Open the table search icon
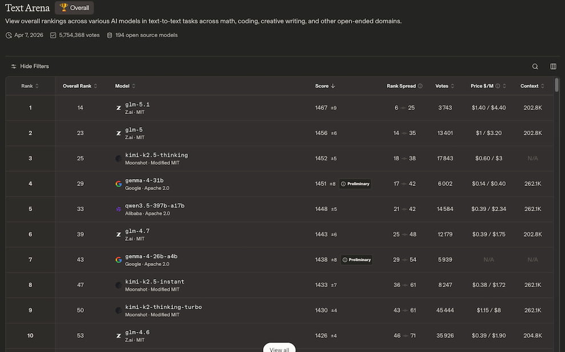 pyautogui.click(x=535, y=66)
